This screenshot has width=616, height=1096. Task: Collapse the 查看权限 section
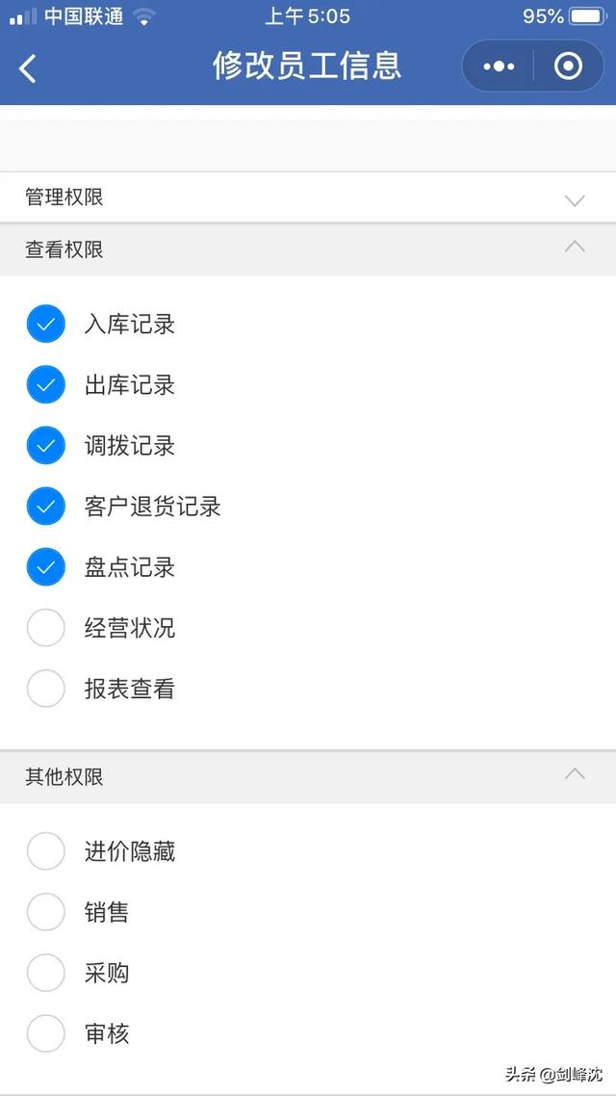[575, 248]
